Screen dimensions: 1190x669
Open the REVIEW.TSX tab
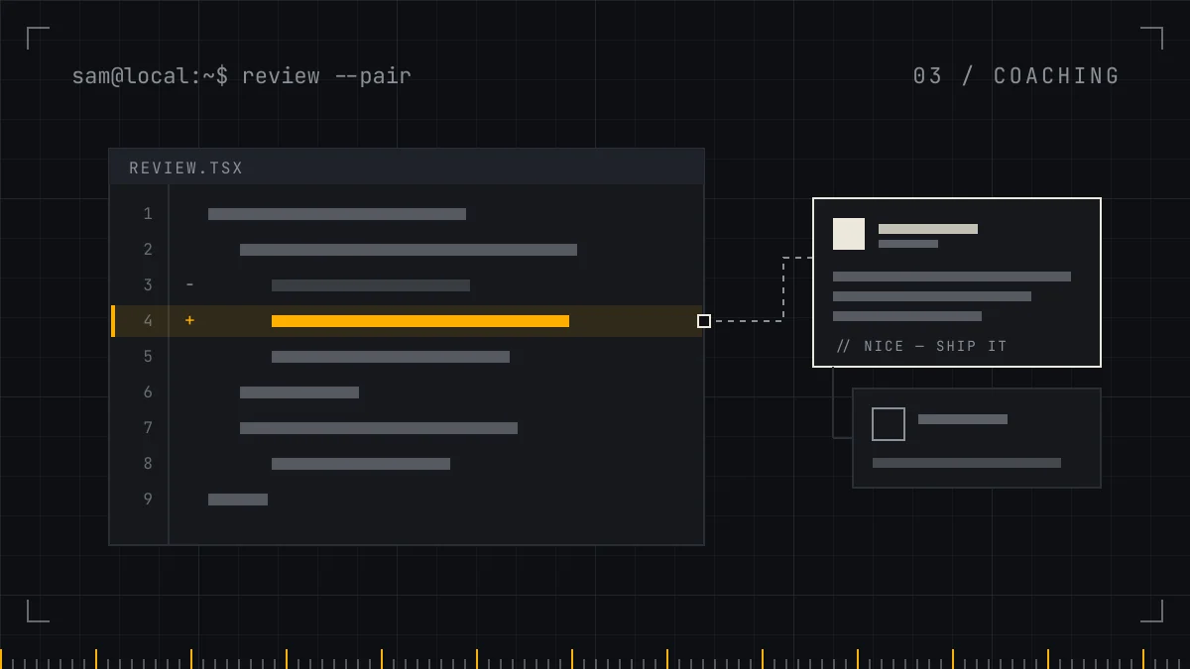tap(186, 168)
